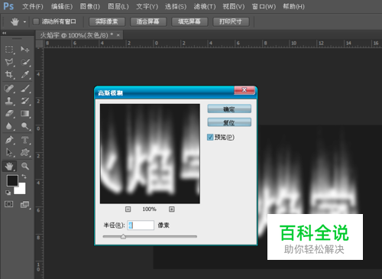Select the Pen tool
This screenshot has height=279, width=382.
coord(9,140)
